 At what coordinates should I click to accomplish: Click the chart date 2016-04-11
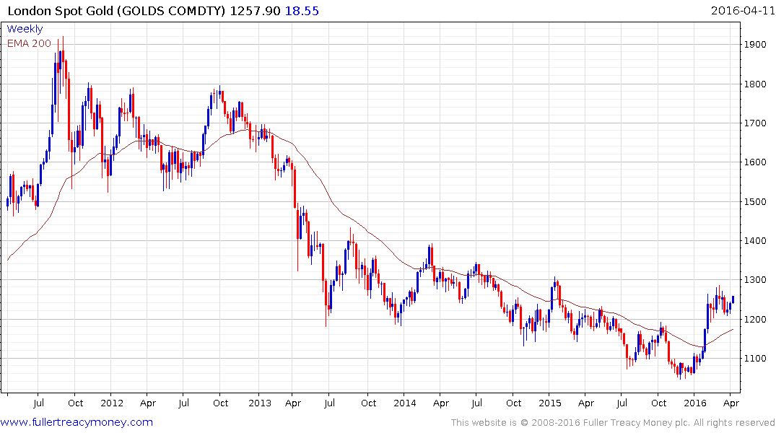(x=742, y=10)
